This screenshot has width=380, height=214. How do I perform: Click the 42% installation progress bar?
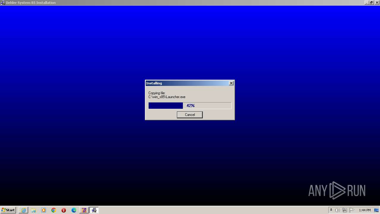pyautogui.click(x=190, y=106)
